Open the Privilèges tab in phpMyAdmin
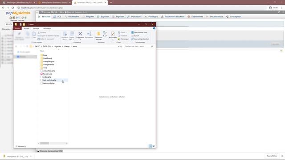 tap(151, 17)
